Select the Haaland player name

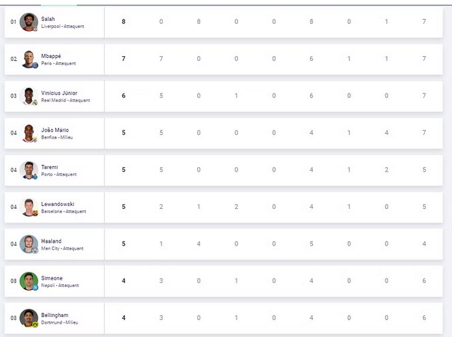coord(51,241)
